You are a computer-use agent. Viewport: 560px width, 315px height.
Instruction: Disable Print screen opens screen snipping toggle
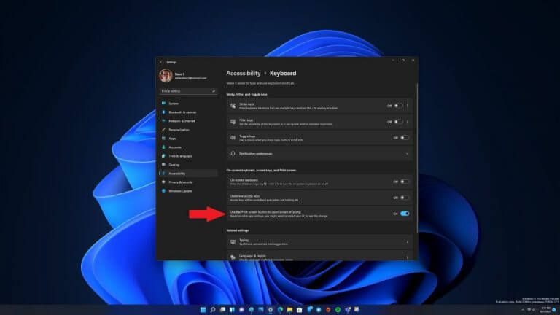pos(405,214)
